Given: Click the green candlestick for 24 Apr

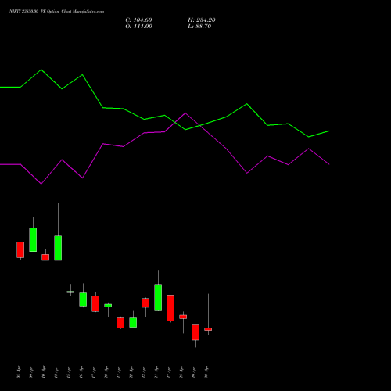Looking at the screenshot, I should point(158,297).
